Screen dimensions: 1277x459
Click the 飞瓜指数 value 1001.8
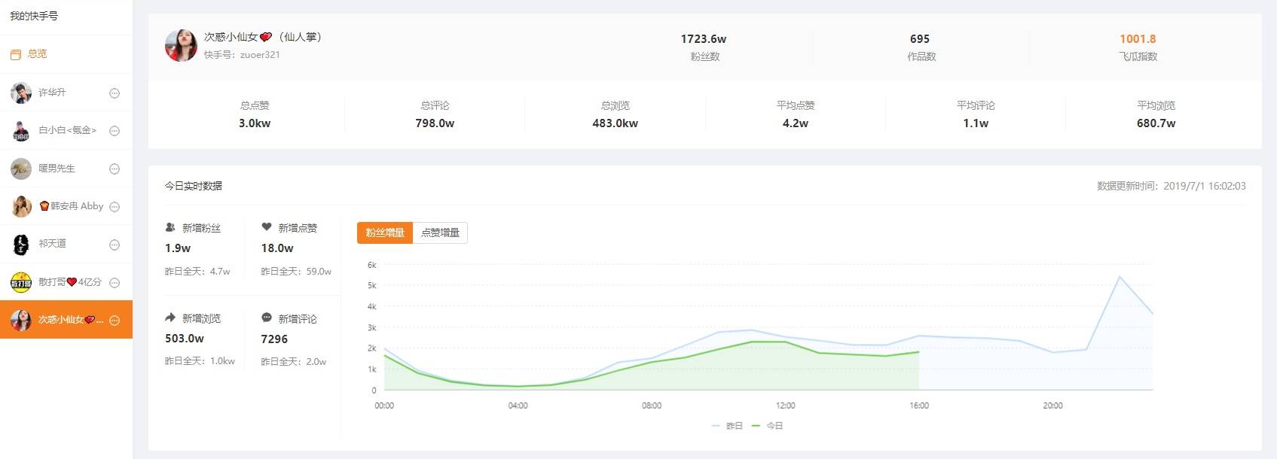[1137, 39]
